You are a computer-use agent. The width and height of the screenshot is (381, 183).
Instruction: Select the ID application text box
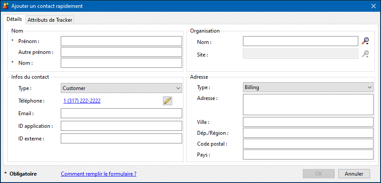pos(121,126)
